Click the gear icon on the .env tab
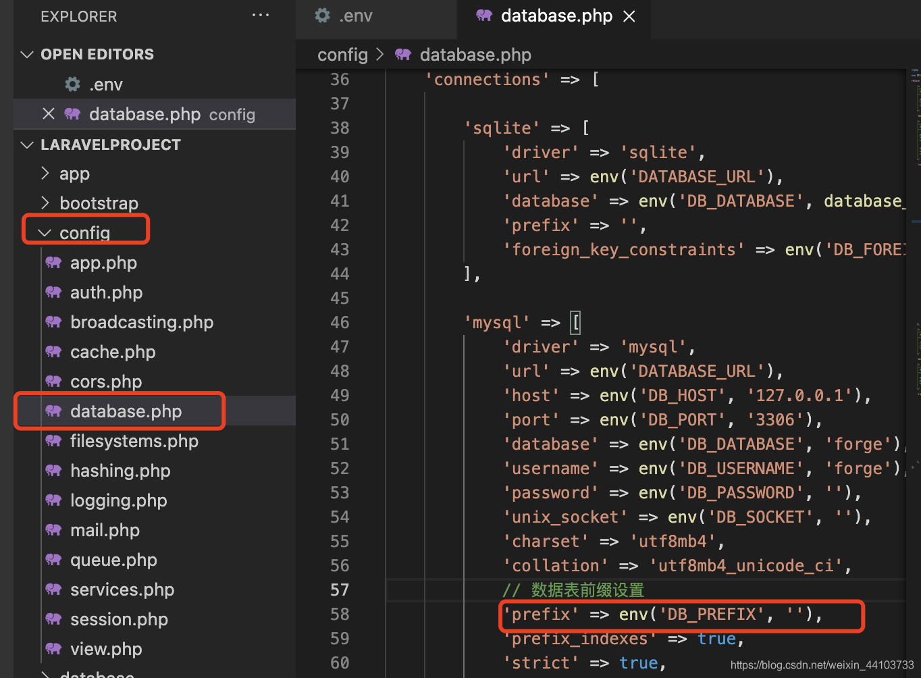Viewport: 921px width, 678px height. pyautogui.click(x=323, y=16)
